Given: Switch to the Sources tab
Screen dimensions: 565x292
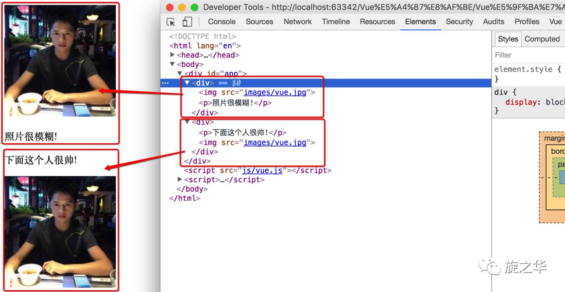Looking at the screenshot, I should coord(260,21).
